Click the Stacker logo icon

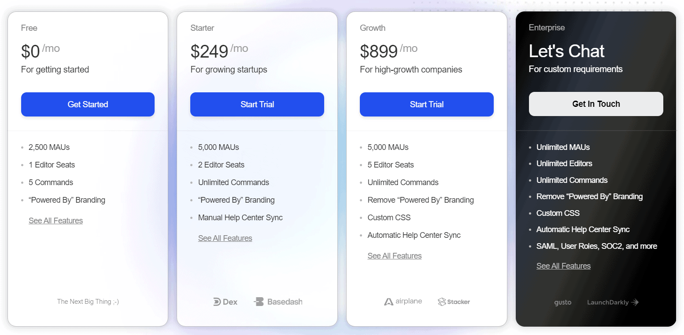pos(441,302)
